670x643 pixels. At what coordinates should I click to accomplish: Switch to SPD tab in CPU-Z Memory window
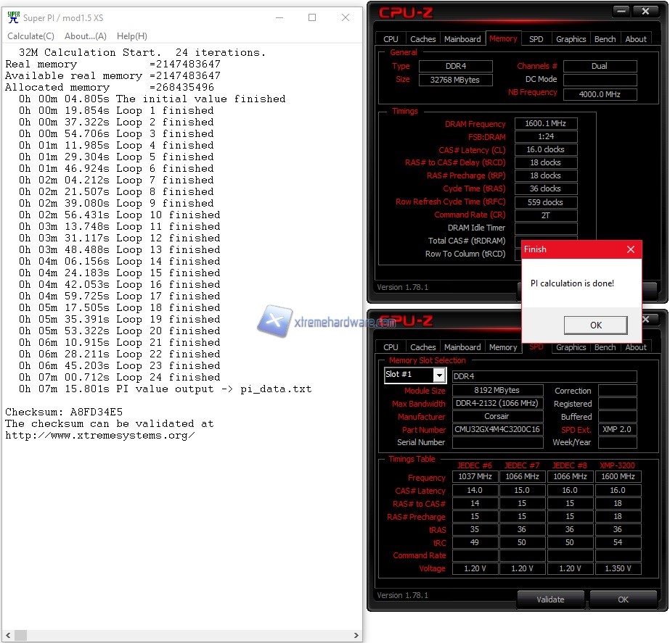point(536,39)
